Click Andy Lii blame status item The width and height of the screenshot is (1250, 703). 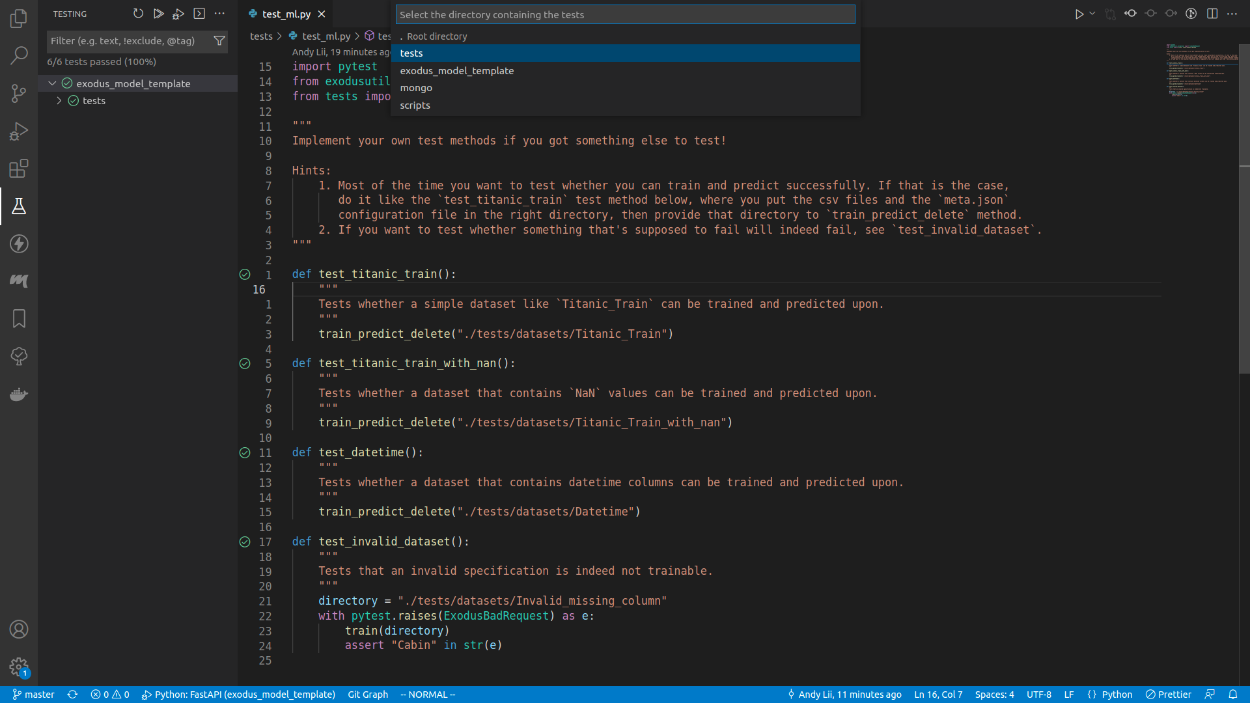(844, 695)
